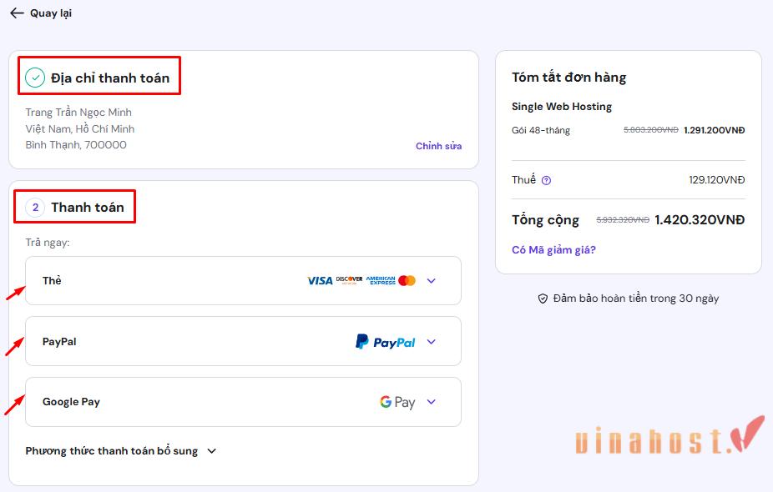The width and height of the screenshot is (773, 492).
Task: Expand the PayPal payment dropdown
Action: (x=431, y=341)
